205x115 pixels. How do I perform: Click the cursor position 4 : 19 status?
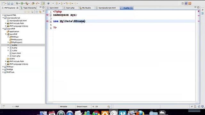click(95, 106)
